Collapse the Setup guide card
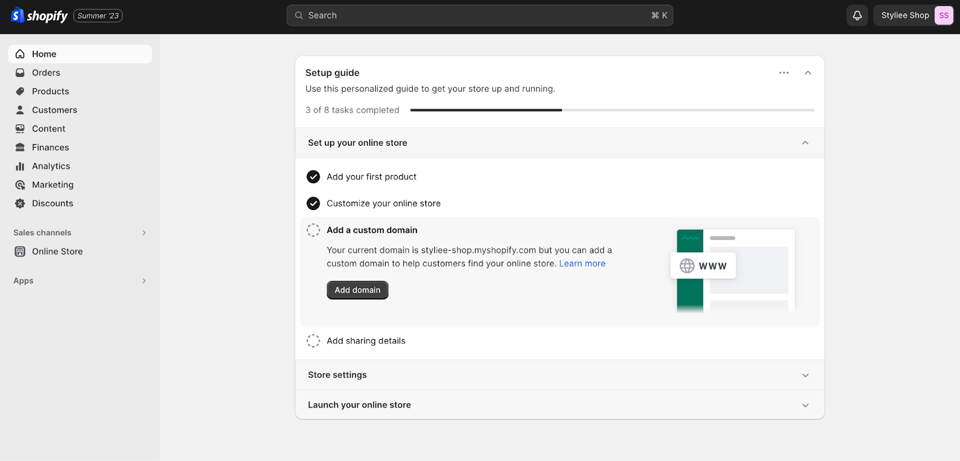The image size is (960, 461). pyautogui.click(x=808, y=73)
